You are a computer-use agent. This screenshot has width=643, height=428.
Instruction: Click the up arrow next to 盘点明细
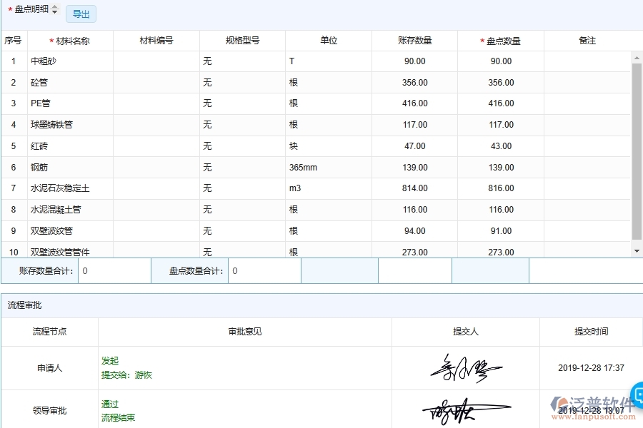click(x=54, y=6)
